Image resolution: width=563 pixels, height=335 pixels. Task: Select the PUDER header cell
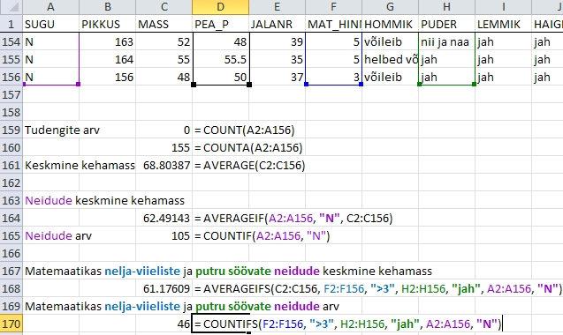(446, 24)
